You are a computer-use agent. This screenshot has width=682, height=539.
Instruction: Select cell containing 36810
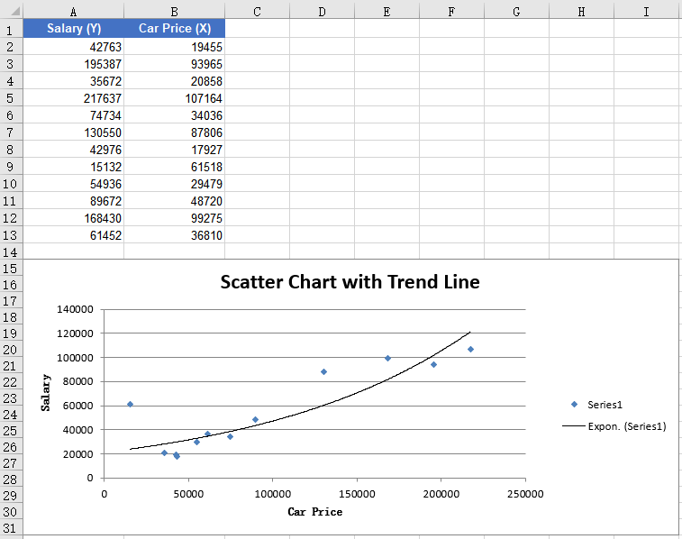175,235
